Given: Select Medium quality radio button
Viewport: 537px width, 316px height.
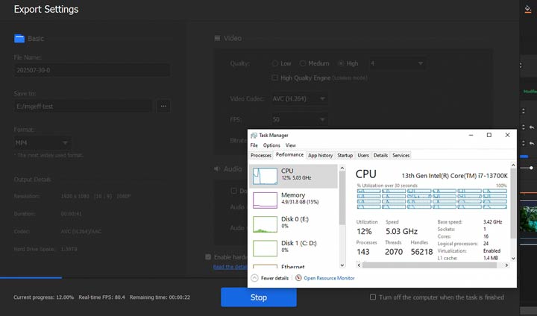Looking at the screenshot, I should click(x=302, y=63).
